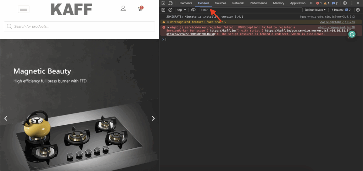
Task: Open the Performance tab
Action: click(x=258, y=3)
